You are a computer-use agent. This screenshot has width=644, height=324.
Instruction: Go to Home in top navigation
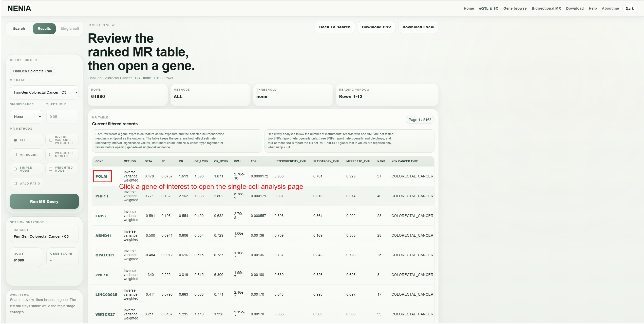(x=469, y=8)
